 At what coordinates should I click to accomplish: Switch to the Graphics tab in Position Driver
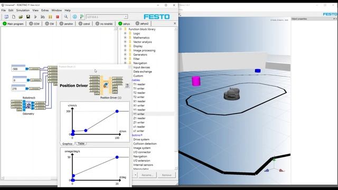[x=67, y=144]
